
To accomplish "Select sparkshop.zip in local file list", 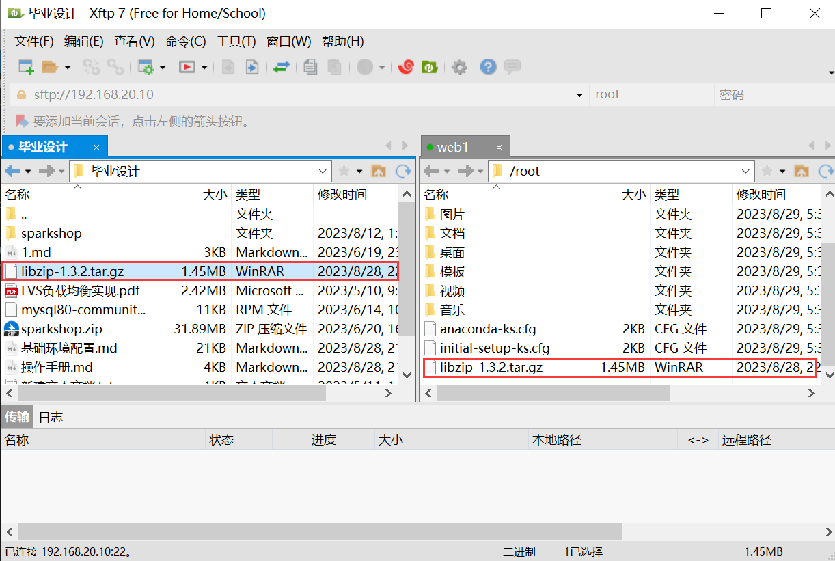I will pyautogui.click(x=61, y=329).
